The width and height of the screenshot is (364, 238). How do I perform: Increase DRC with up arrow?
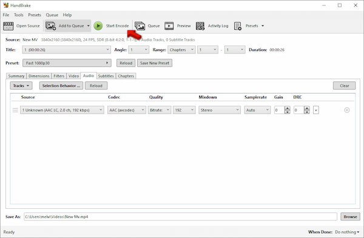coord(307,108)
